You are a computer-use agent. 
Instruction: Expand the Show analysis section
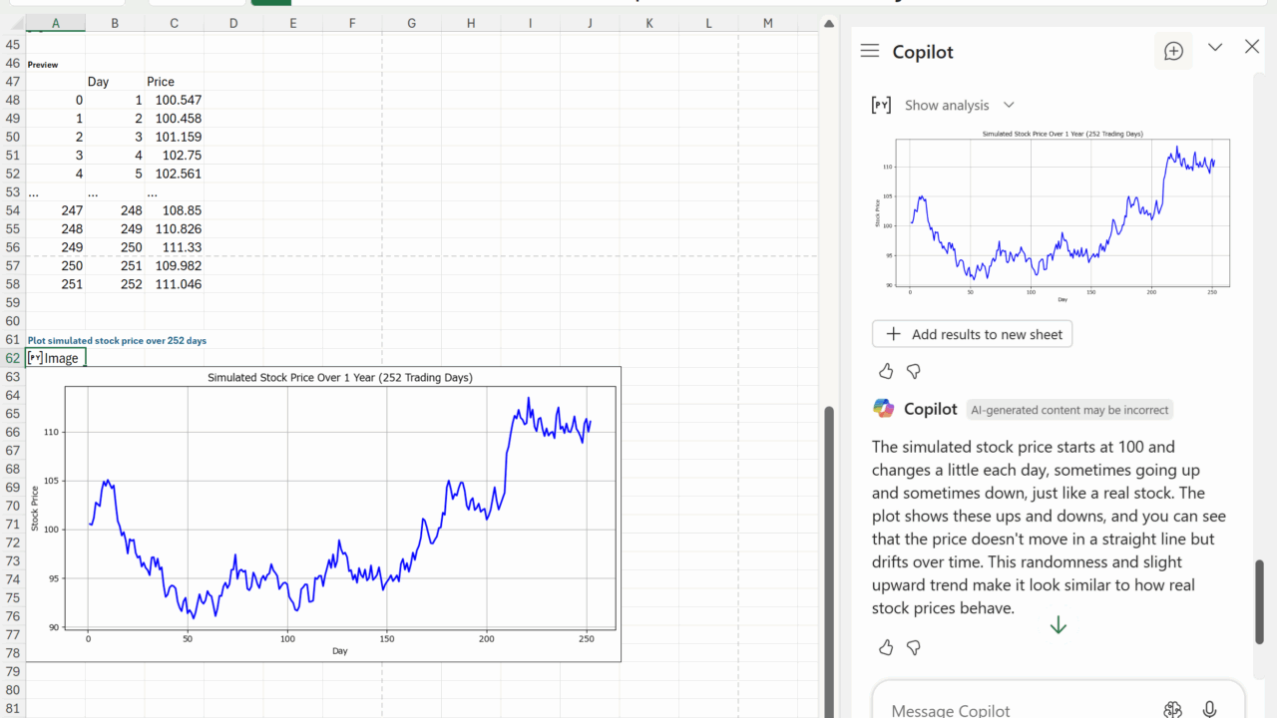[x=944, y=105]
